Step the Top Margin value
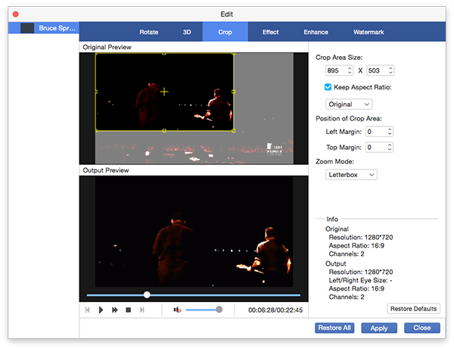The width and height of the screenshot is (454, 349). 390,147
